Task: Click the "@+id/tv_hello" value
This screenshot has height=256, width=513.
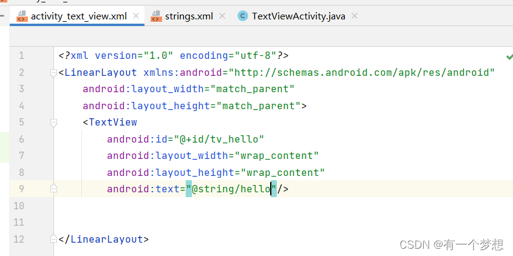Action: click(219, 140)
